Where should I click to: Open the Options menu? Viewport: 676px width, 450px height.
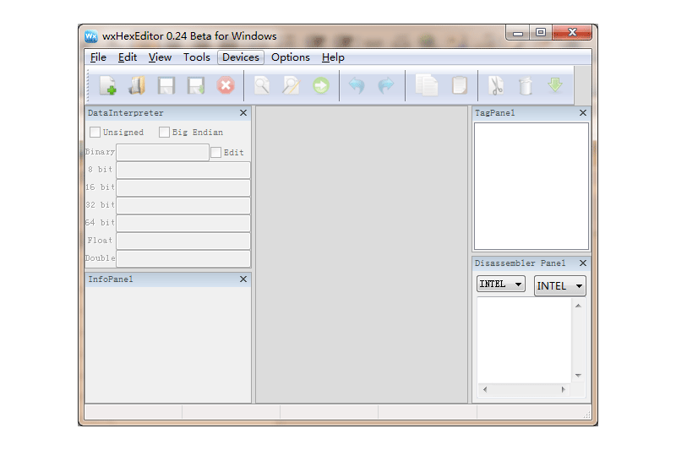click(x=291, y=57)
